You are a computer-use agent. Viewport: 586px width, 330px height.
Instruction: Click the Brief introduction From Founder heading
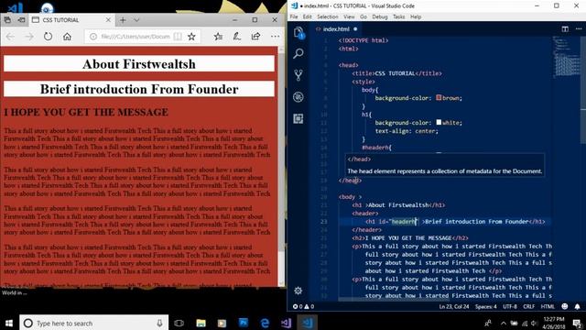(x=139, y=89)
